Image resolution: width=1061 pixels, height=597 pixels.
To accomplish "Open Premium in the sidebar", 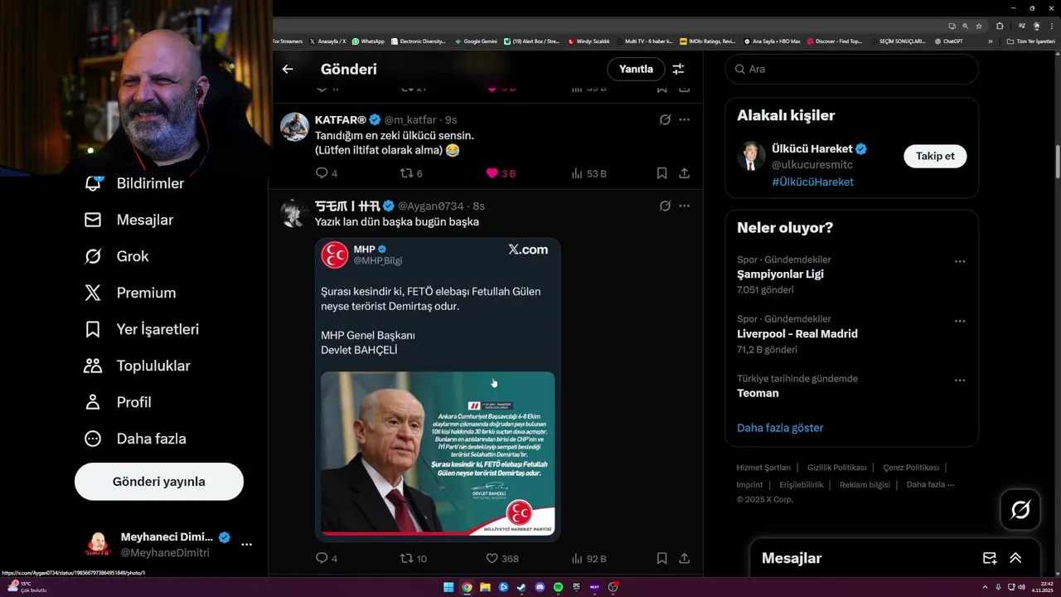I will [130, 293].
